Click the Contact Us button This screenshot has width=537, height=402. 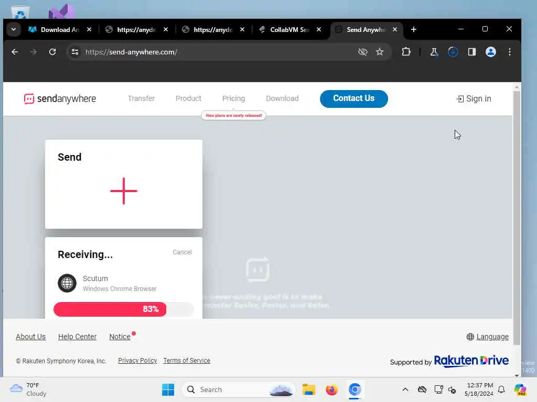[x=354, y=98]
